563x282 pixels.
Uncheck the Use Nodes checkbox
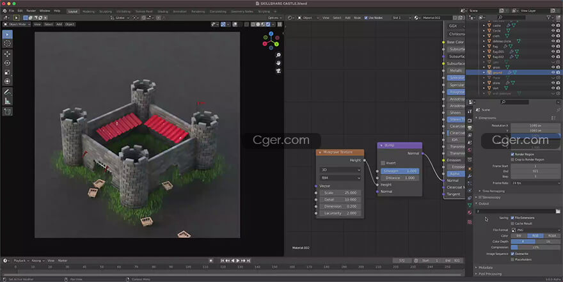click(367, 18)
